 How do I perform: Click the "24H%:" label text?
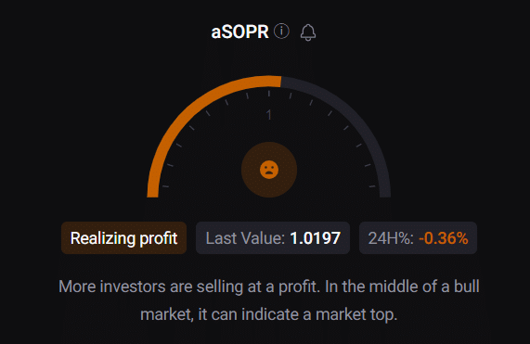point(391,238)
